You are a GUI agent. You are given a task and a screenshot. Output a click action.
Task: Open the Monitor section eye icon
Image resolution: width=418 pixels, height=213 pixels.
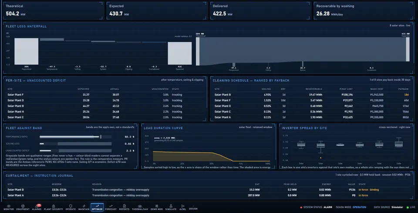pyautogui.click(x=9, y=206)
